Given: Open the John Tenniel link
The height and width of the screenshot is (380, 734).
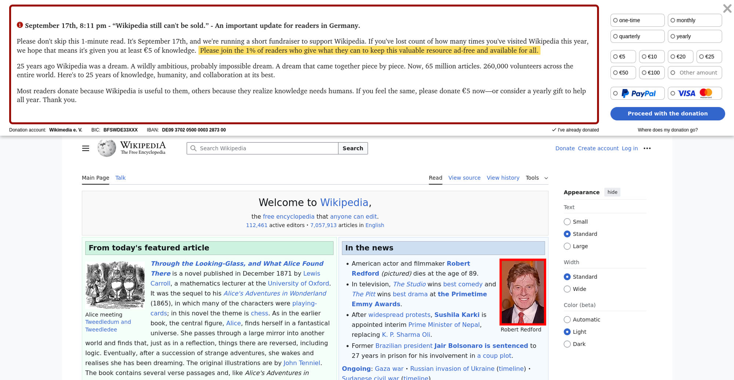Looking at the screenshot, I should pos(302,363).
